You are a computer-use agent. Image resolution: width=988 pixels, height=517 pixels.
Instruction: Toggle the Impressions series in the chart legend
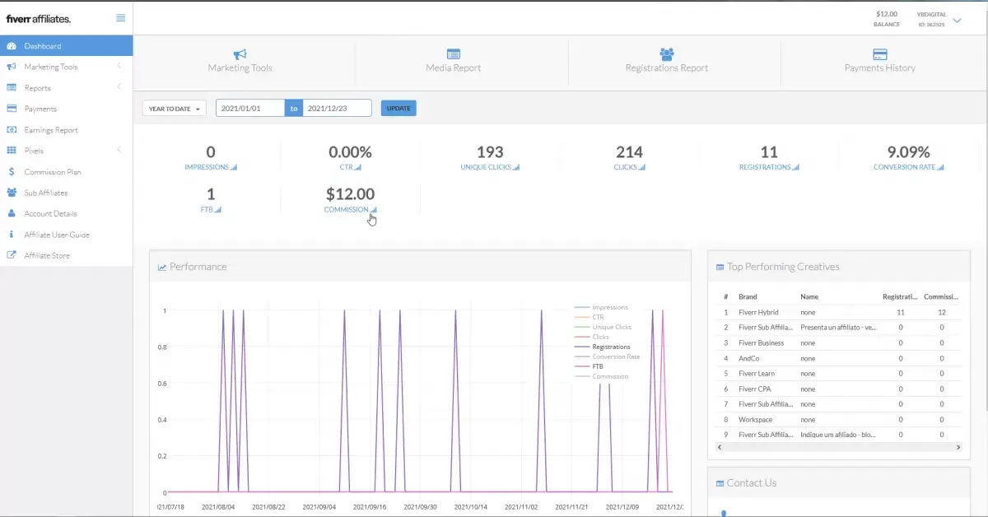[601, 308]
